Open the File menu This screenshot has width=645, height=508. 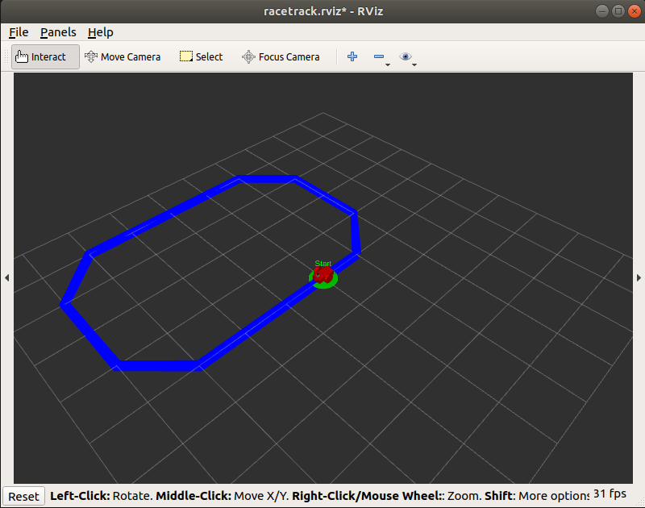[19, 32]
